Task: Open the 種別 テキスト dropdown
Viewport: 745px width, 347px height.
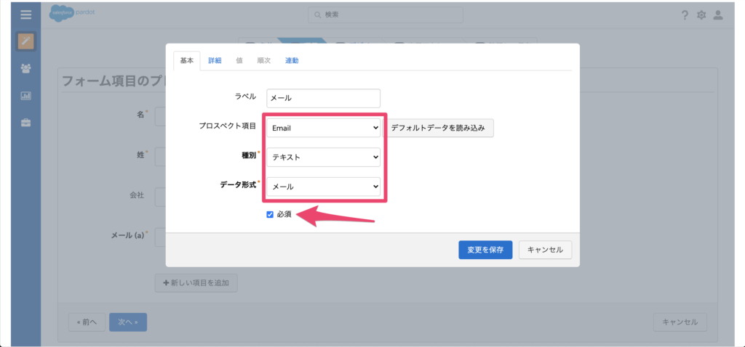Action: coord(323,158)
